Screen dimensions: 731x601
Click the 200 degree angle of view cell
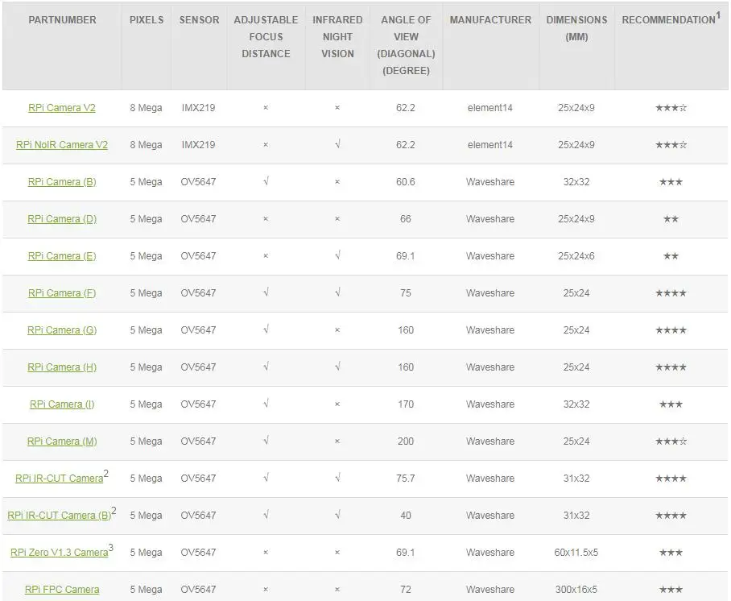pyautogui.click(x=406, y=441)
